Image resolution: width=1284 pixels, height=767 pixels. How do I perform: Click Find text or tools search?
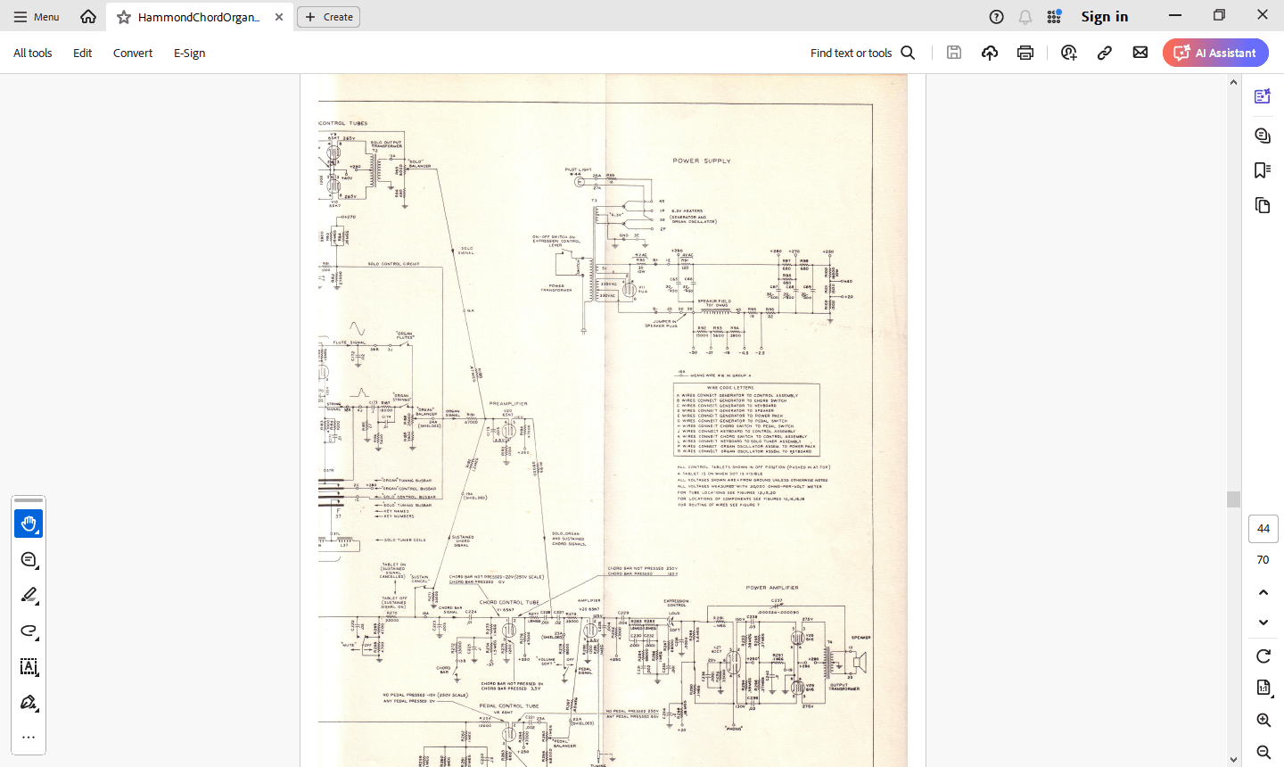pyautogui.click(x=862, y=53)
